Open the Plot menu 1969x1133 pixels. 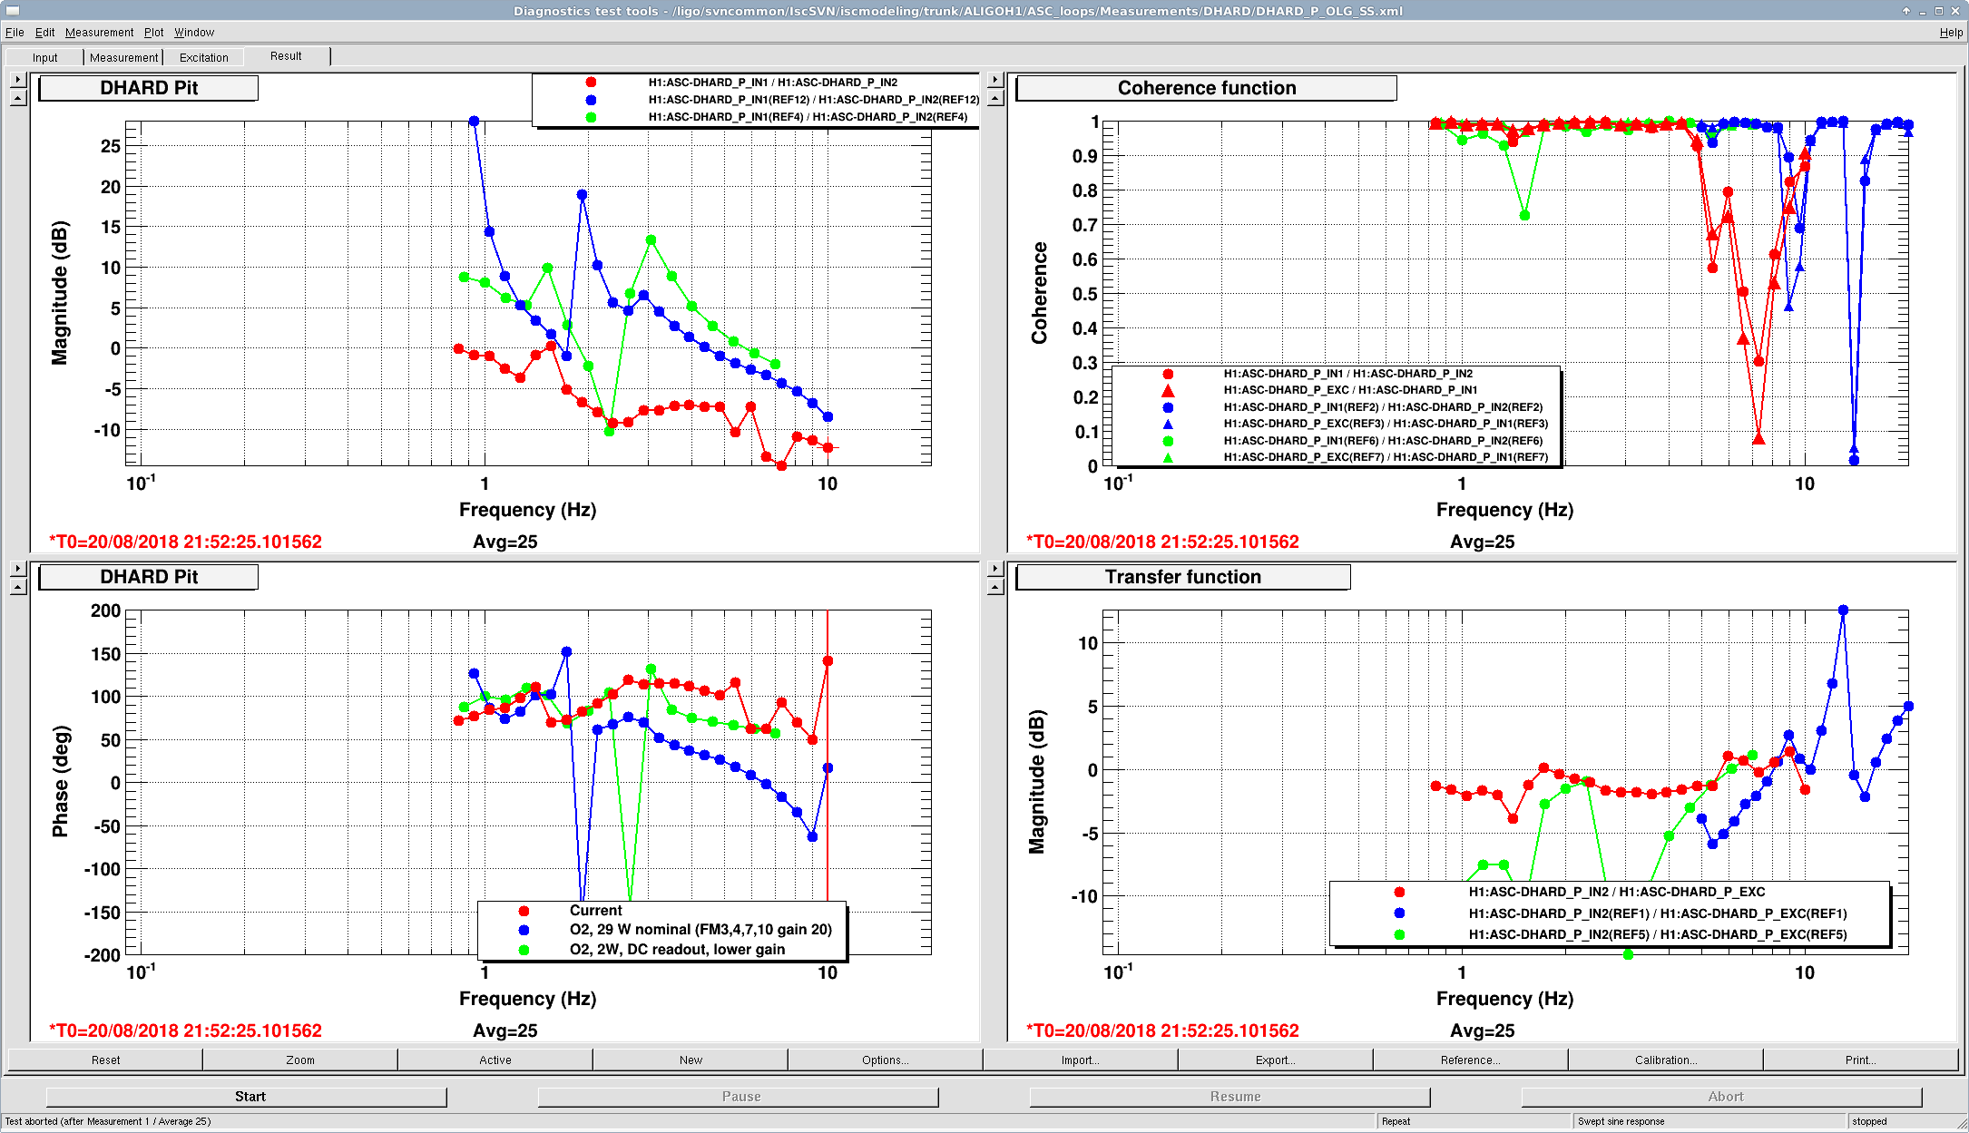[153, 33]
